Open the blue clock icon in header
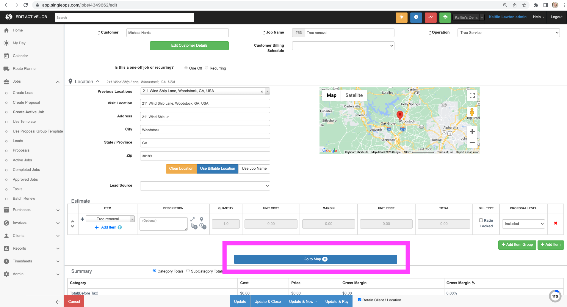 (416, 18)
